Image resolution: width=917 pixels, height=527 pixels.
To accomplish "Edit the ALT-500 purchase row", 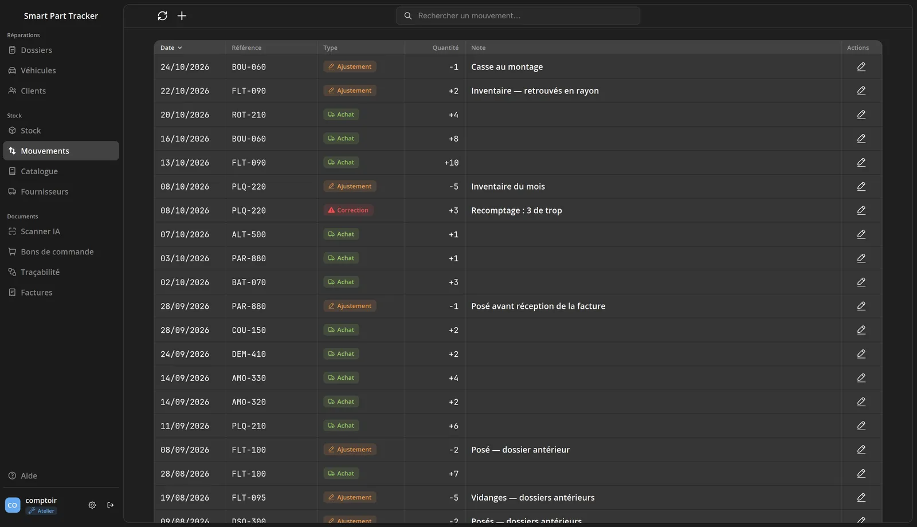I will tap(861, 234).
